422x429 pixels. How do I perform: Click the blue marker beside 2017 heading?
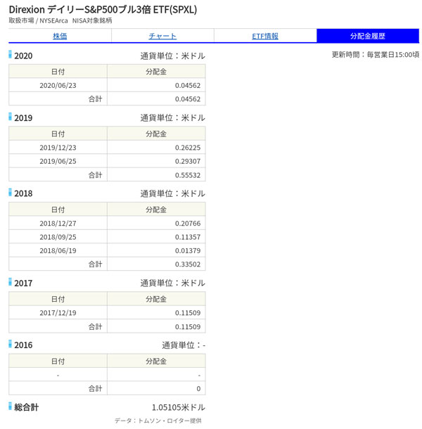pos(11,282)
